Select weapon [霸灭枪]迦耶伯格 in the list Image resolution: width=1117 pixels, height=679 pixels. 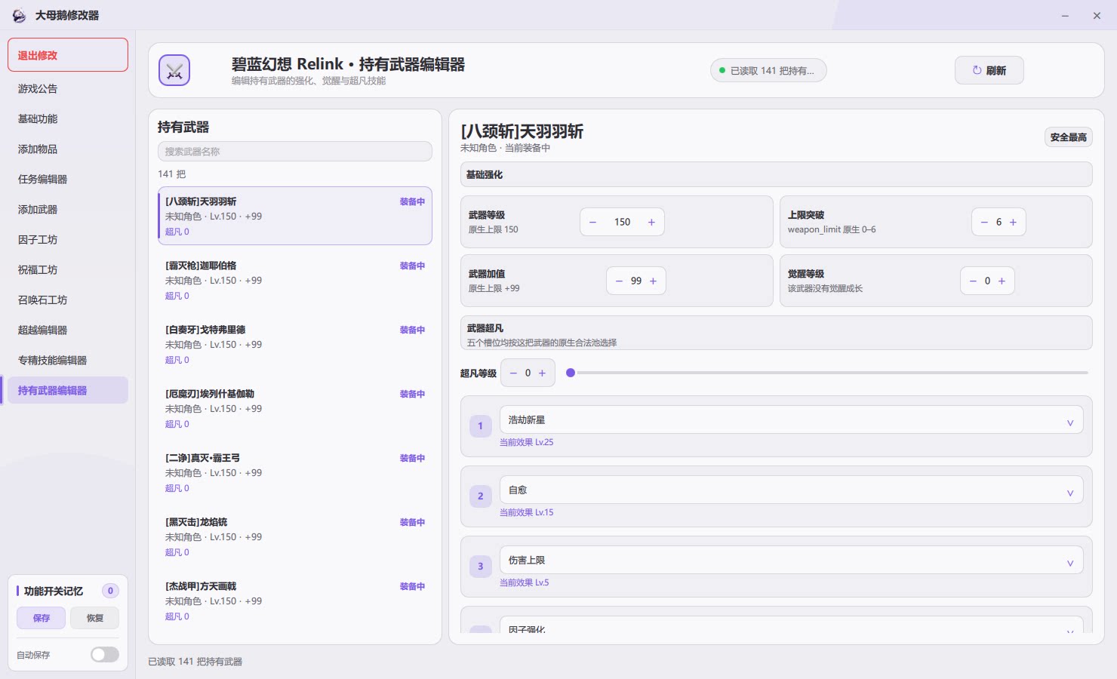pyautogui.click(x=295, y=280)
